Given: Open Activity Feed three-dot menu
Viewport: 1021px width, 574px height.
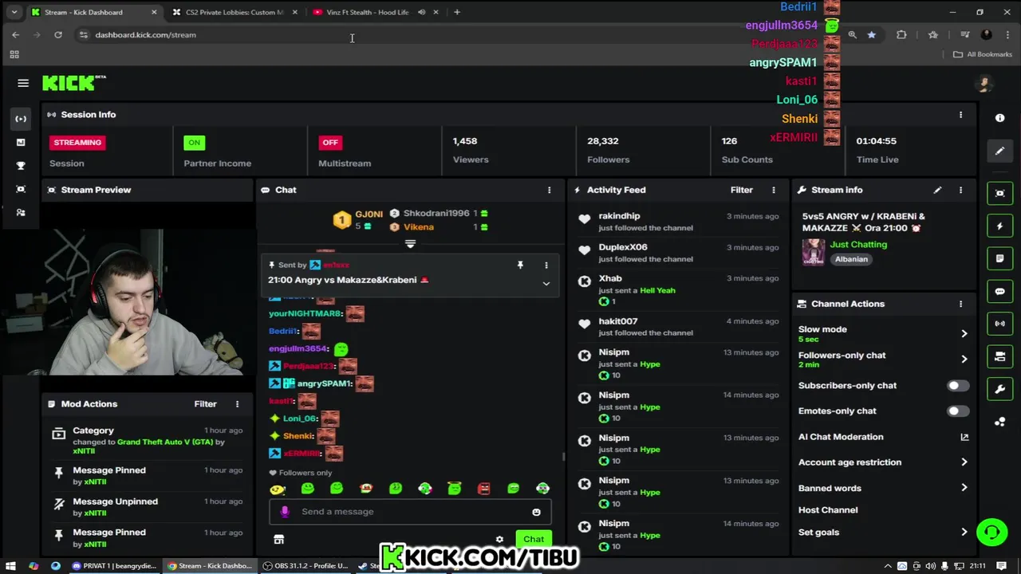Looking at the screenshot, I should pyautogui.click(x=773, y=190).
